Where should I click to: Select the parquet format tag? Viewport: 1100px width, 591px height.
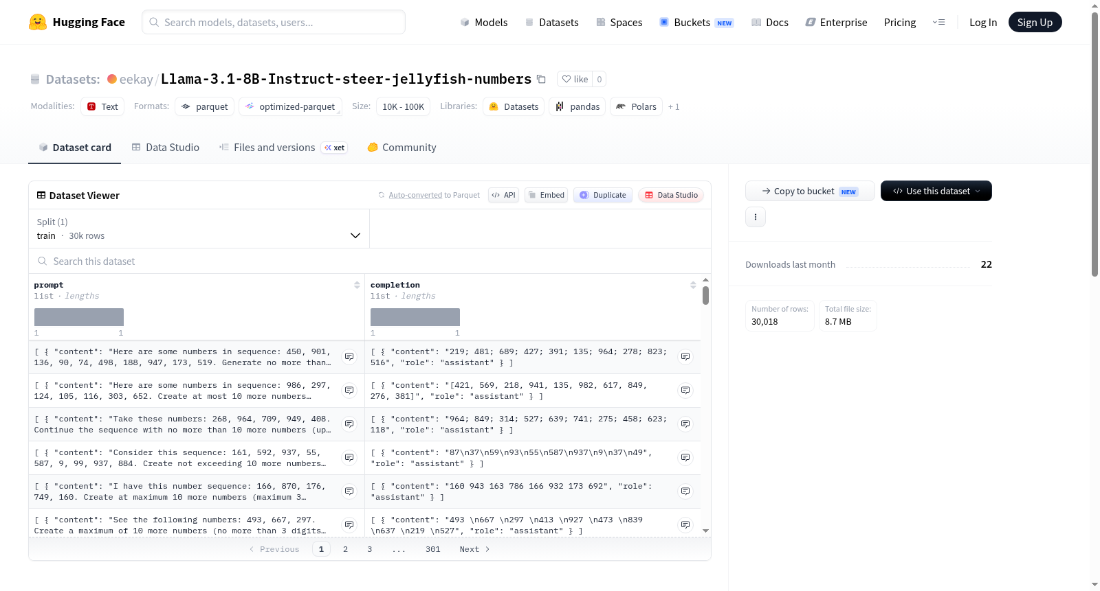204,106
